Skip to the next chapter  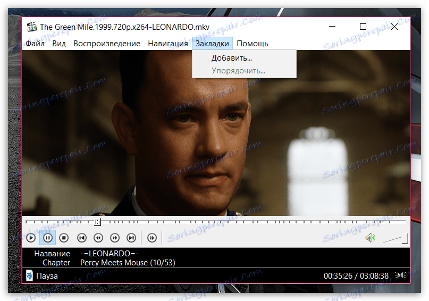131,238
